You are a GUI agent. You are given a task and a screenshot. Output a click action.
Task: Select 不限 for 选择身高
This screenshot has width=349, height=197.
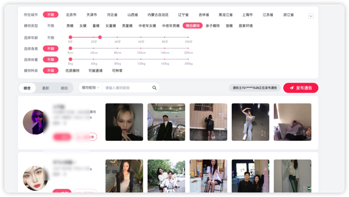pyautogui.click(x=51, y=48)
